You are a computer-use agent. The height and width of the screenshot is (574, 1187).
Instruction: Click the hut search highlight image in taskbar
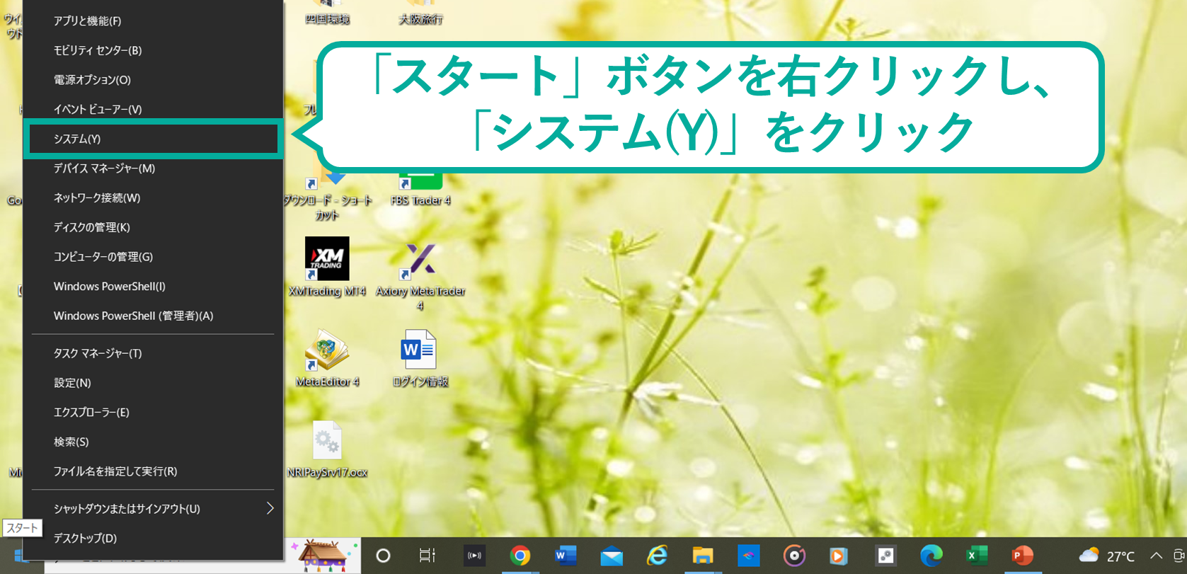point(323,556)
